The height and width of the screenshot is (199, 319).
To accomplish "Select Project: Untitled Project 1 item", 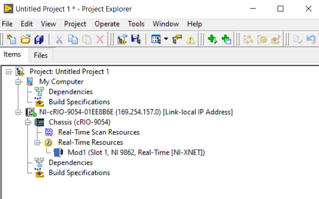I will point(69,71).
